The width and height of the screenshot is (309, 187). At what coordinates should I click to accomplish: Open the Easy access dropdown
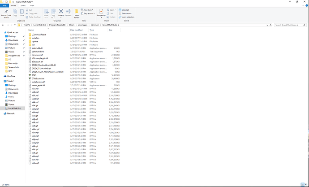coord(88,13)
